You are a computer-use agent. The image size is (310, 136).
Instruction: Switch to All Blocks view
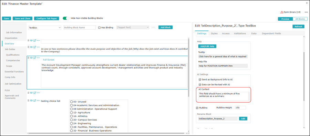point(300,19)
